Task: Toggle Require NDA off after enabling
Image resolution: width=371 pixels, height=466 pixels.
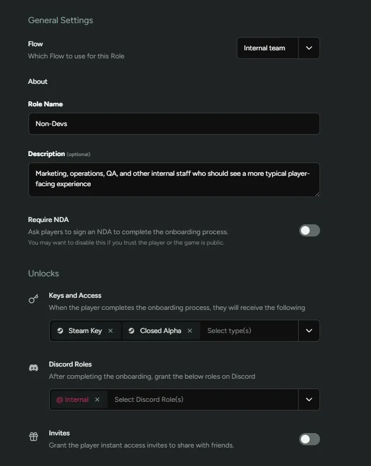Action: (309, 230)
